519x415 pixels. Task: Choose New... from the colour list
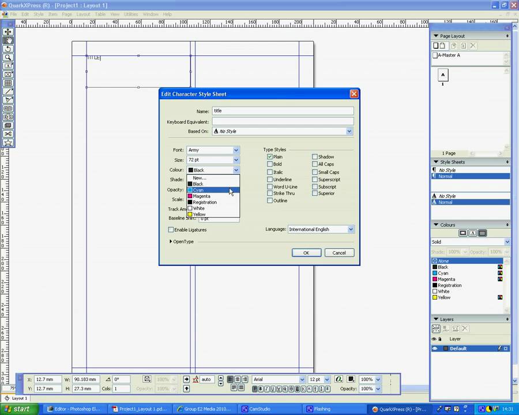pos(213,178)
